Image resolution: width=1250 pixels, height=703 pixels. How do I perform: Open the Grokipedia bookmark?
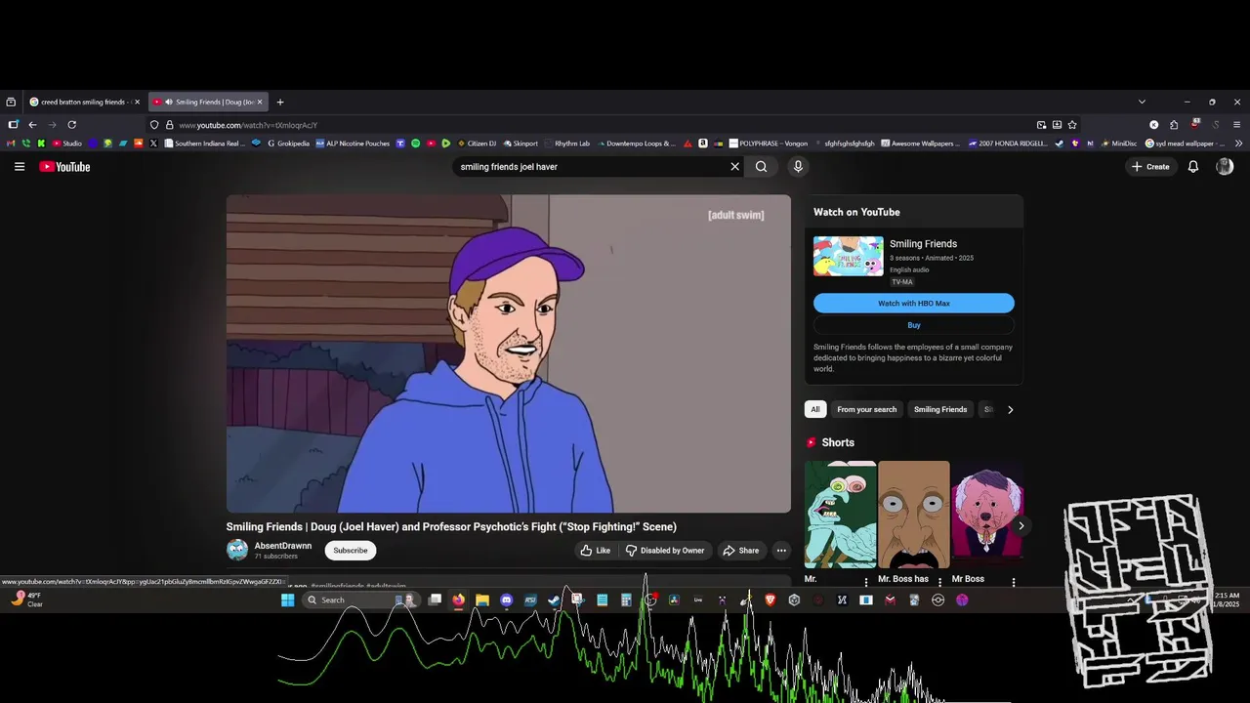point(288,144)
